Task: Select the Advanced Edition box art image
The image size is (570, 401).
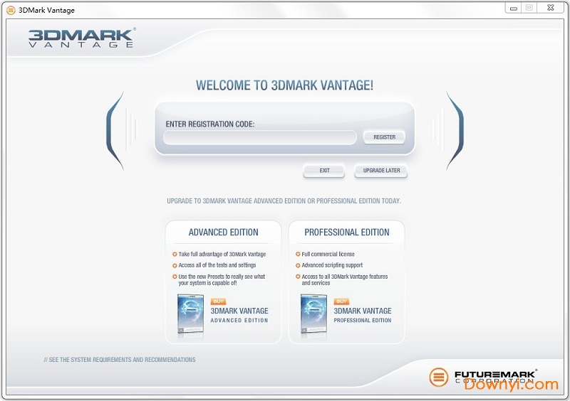Action: pos(190,314)
